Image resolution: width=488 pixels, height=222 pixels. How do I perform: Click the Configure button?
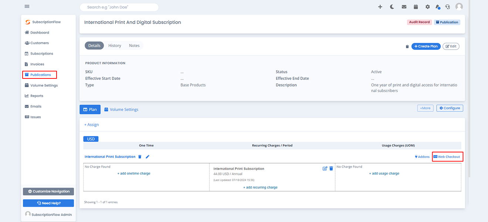pos(450,108)
